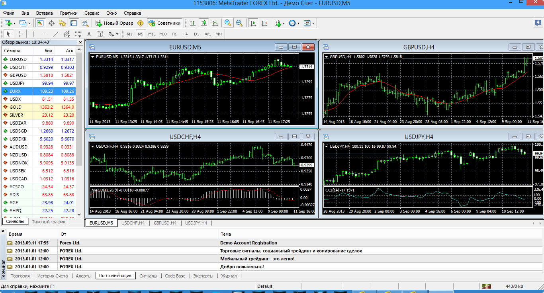Switch chart to bar chart mode
This screenshot has width=544, height=293.
pyautogui.click(x=193, y=23)
